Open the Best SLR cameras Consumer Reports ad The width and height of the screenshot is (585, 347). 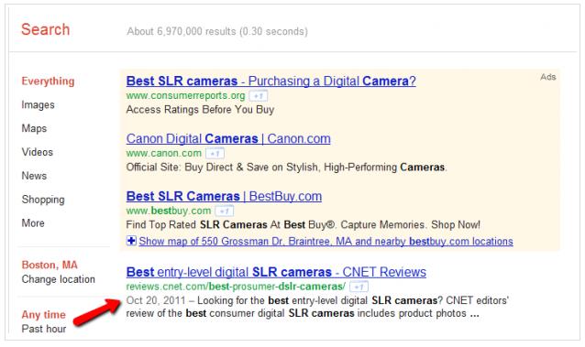(x=270, y=81)
